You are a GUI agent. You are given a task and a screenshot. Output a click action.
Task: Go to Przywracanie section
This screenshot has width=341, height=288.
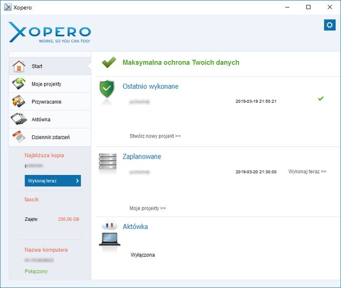(x=50, y=102)
